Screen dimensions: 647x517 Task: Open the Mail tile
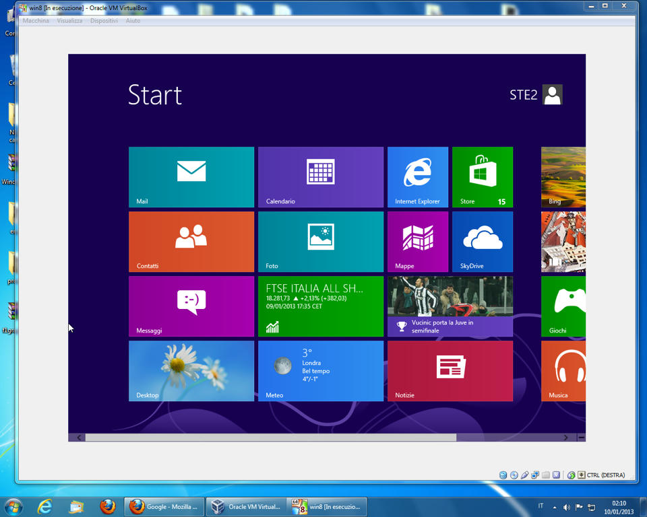click(x=191, y=177)
